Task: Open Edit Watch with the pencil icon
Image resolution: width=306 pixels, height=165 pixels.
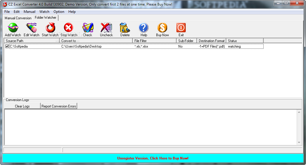Action: (x=32, y=28)
